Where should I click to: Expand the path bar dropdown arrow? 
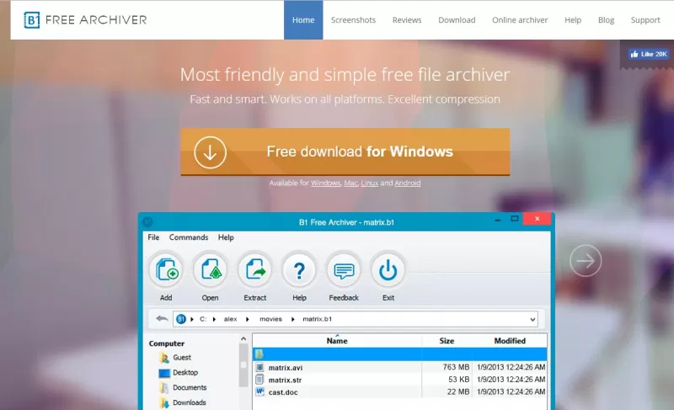pyautogui.click(x=532, y=319)
